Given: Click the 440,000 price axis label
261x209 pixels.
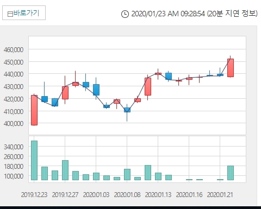Looking at the screenshot, I should (x=14, y=74).
